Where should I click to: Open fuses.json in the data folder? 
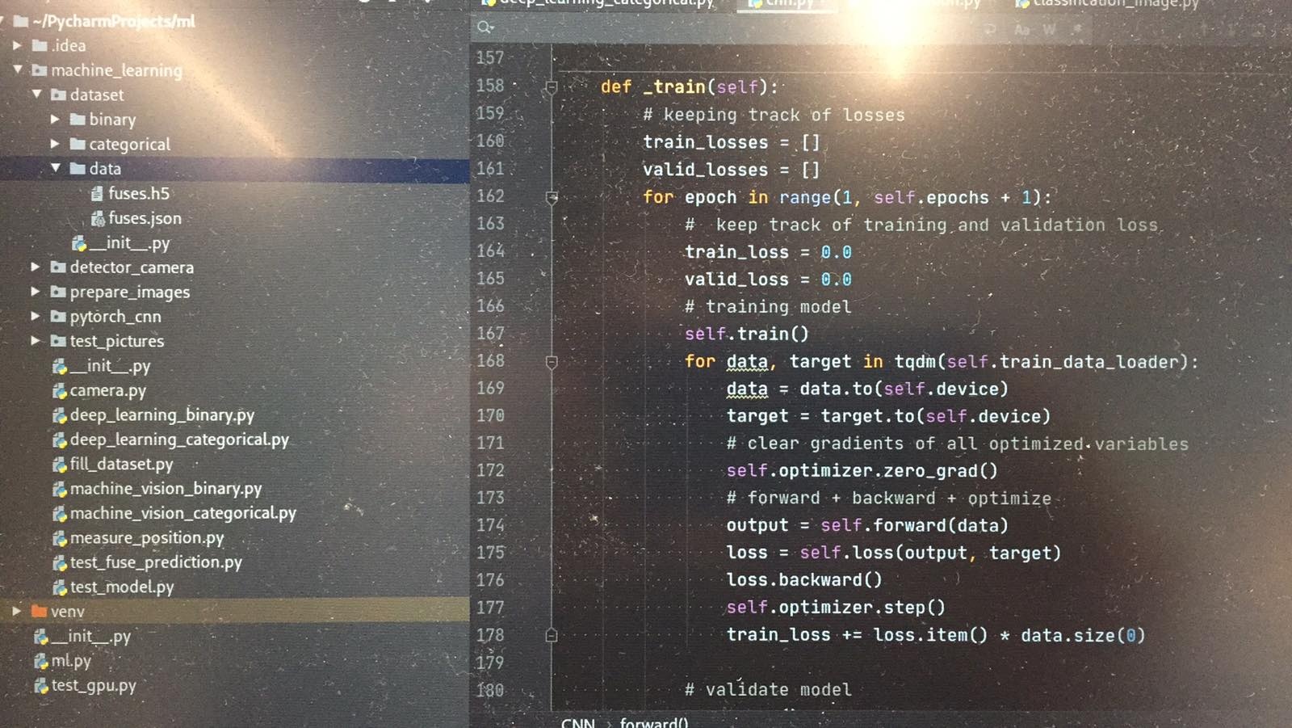[144, 218]
